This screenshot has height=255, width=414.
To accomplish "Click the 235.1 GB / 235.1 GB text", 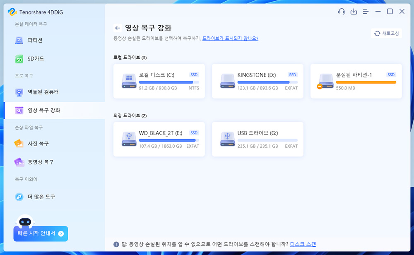I will [x=258, y=146].
